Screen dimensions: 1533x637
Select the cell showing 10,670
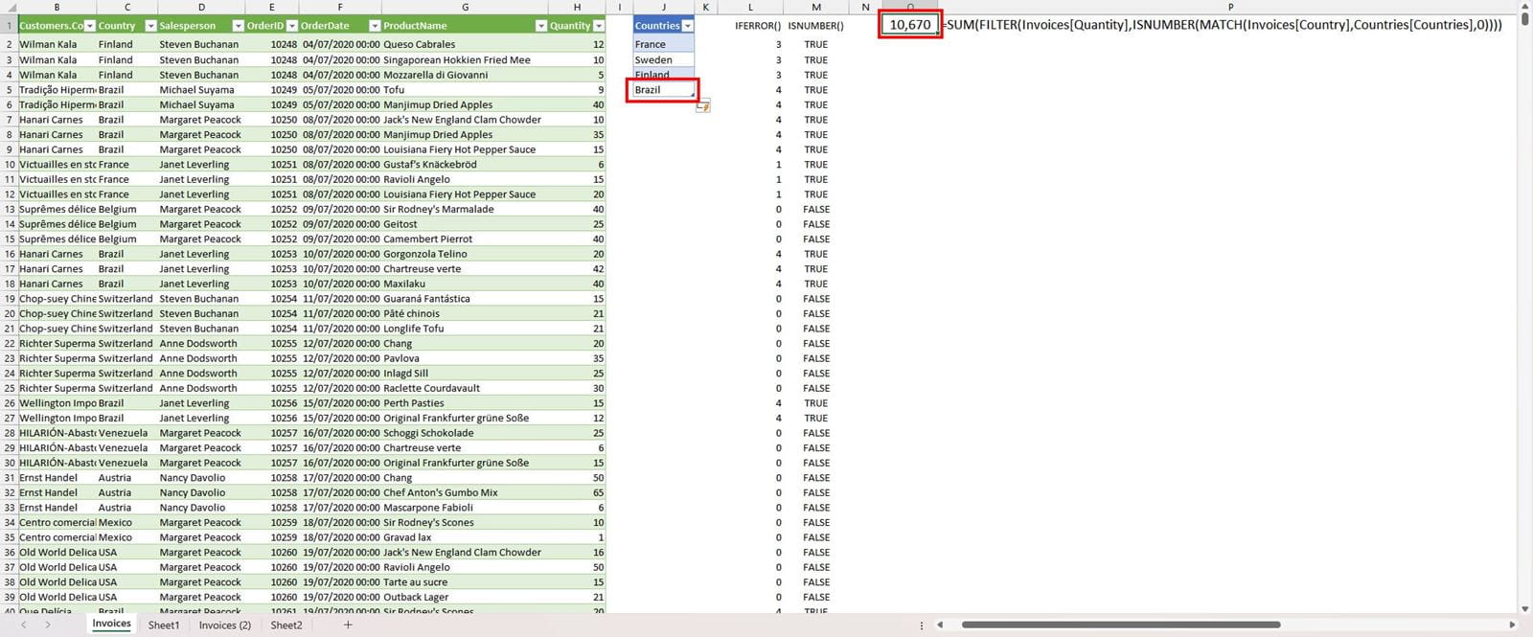tap(909, 25)
